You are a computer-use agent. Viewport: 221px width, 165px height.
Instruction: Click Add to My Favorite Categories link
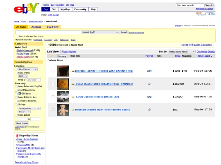196,45
